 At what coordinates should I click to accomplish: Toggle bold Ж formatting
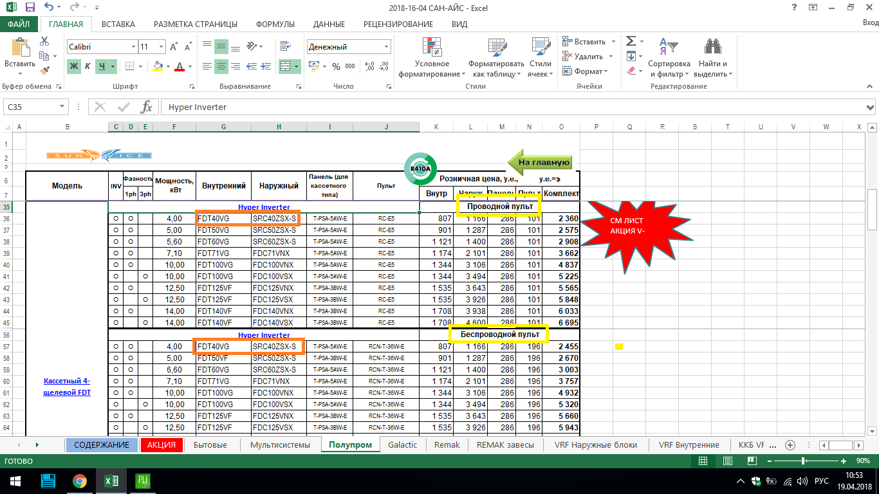tap(73, 66)
